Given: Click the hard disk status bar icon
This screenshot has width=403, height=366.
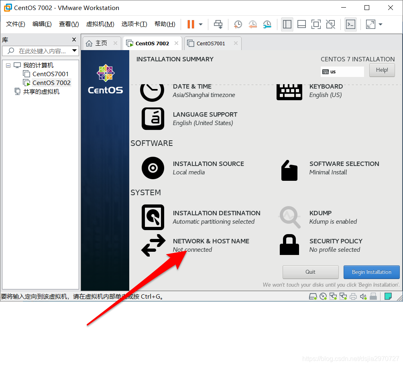Looking at the screenshot, I should 313,297.
